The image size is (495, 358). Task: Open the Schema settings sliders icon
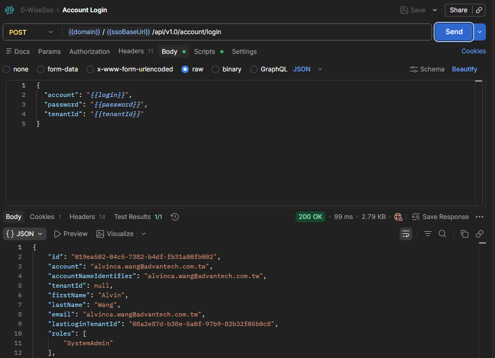(x=413, y=69)
